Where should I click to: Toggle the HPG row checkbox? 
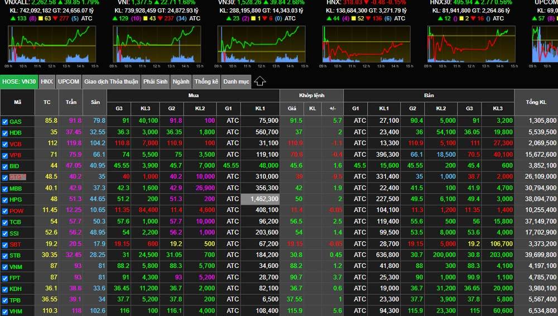pyautogui.click(x=5, y=200)
